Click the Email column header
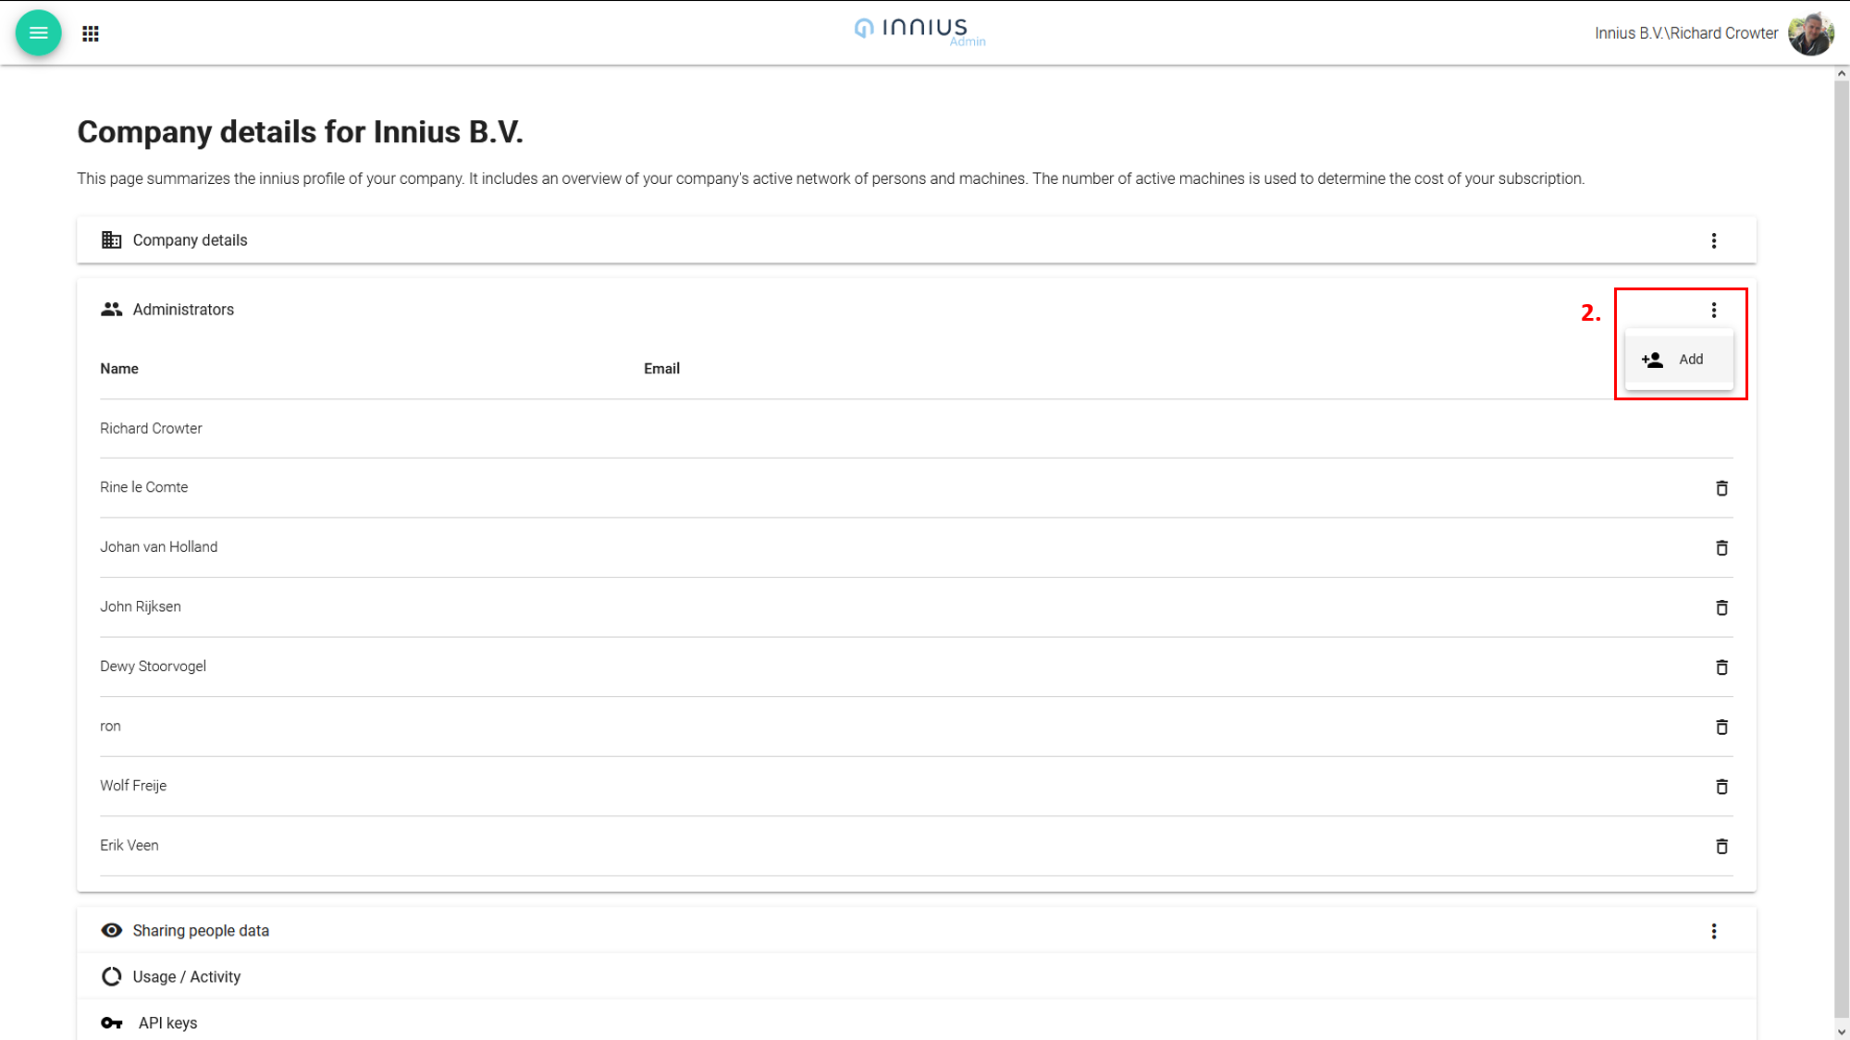 (x=661, y=369)
